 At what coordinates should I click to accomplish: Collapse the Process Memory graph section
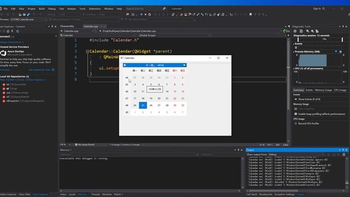click(x=294, y=51)
